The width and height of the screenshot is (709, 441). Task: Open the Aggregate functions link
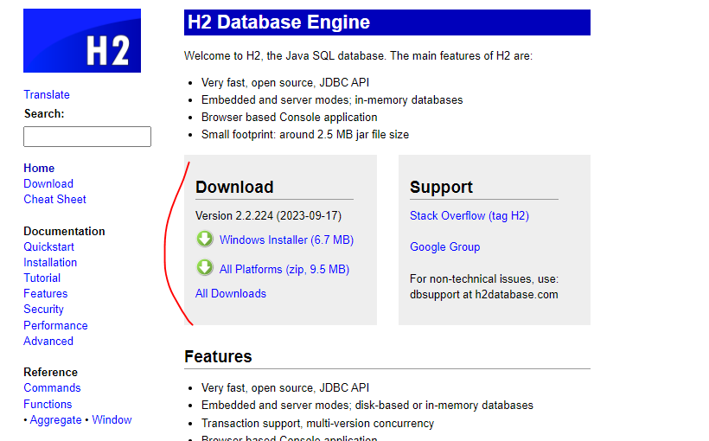pos(55,420)
